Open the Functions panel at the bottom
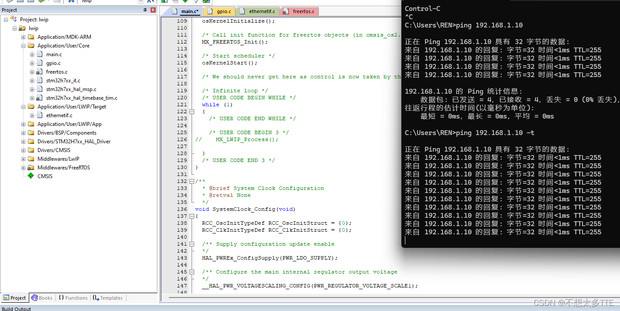The height and width of the screenshot is (311, 620). 73,297
